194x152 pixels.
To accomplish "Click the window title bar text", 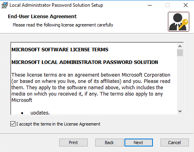I will point(56,5).
